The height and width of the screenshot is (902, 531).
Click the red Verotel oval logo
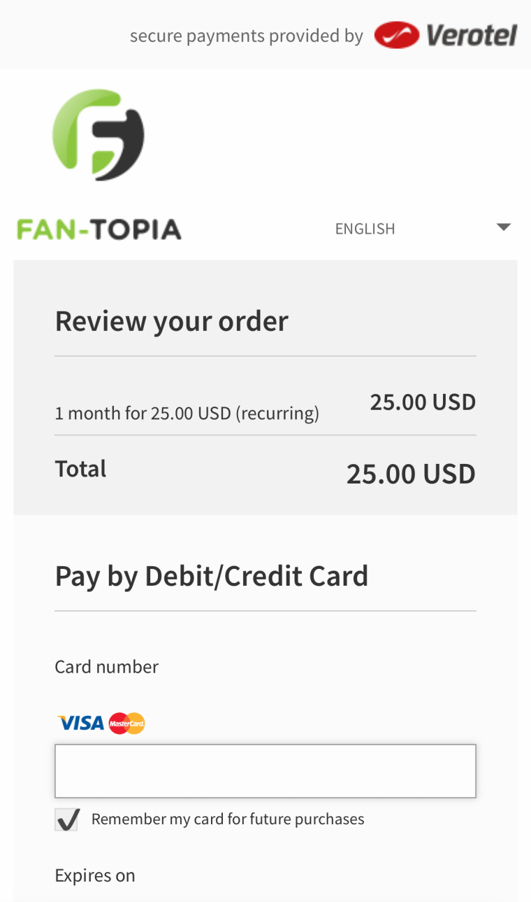396,35
